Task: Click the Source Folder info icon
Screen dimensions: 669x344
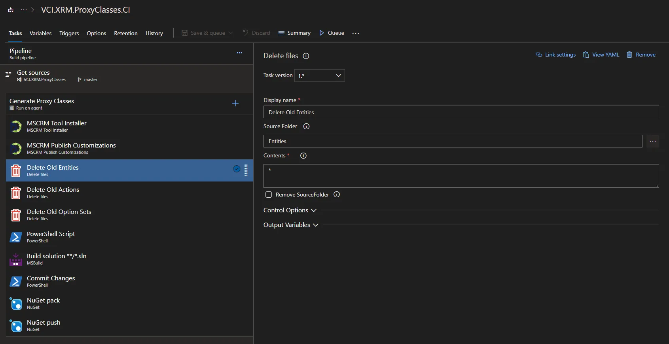Action: click(306, 127)
